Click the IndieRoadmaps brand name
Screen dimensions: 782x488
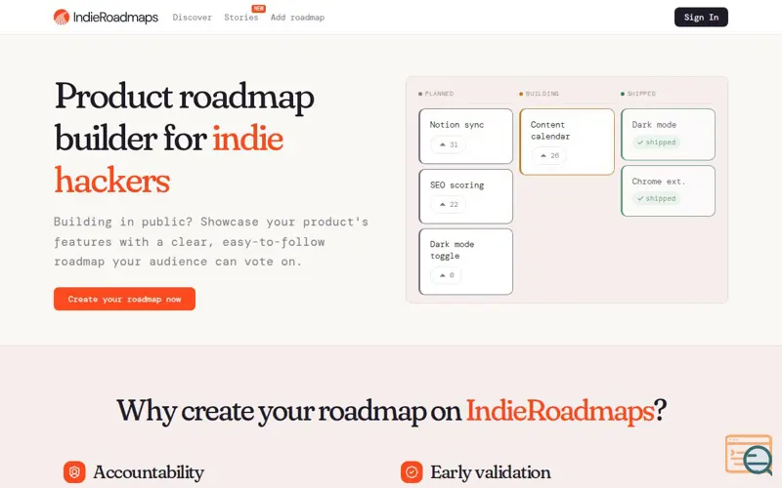point(115,18)
